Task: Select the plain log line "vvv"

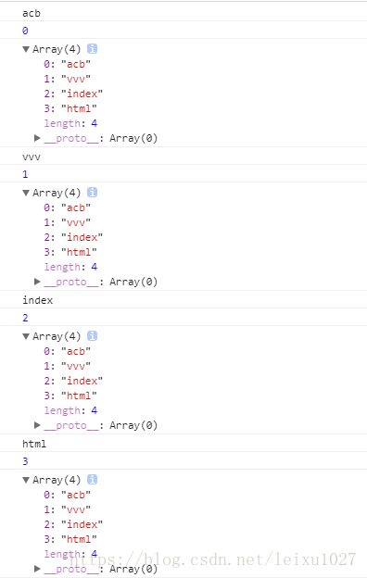Action: pyautogui.click(x=32, y=157)
